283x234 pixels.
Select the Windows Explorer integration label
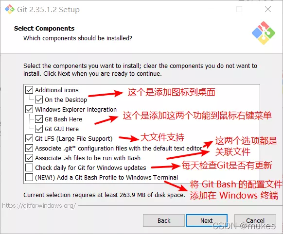coord(76,110)
